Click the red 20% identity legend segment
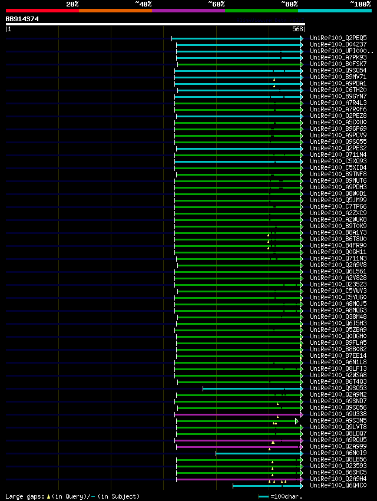Viewport: 377px width, 501px height. [x=42, y=11]
